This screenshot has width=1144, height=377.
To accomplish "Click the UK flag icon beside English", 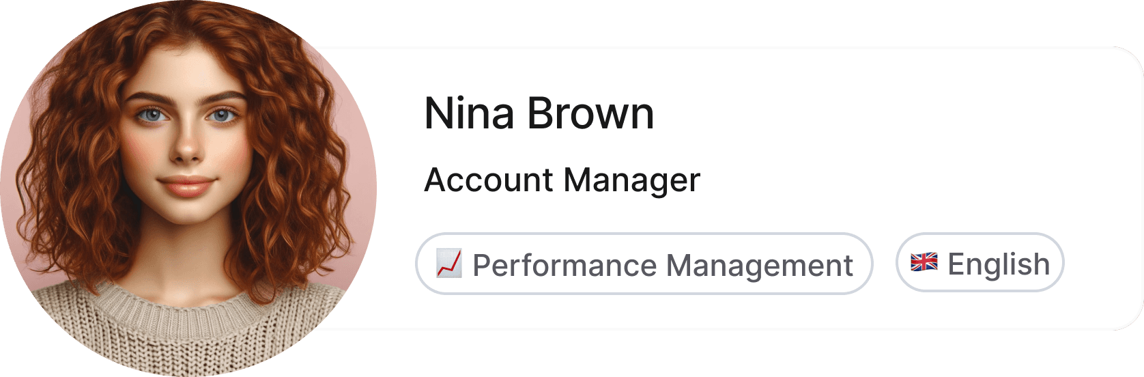I will pyautogui.click(x=924, y=262).
